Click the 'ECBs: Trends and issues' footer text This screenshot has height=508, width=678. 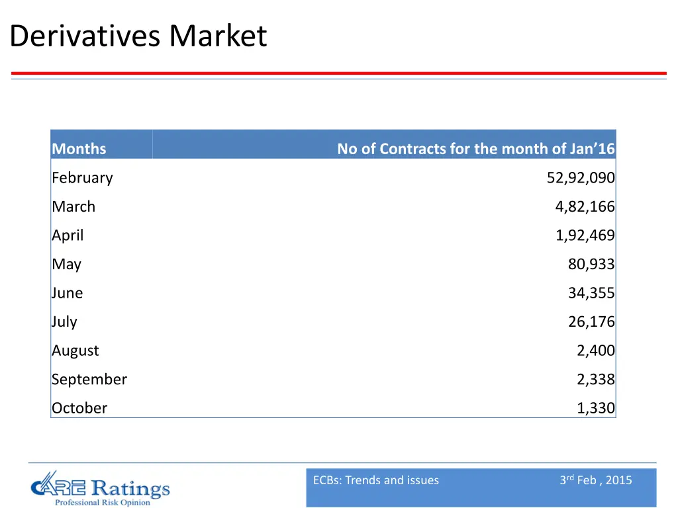point(376,480)
